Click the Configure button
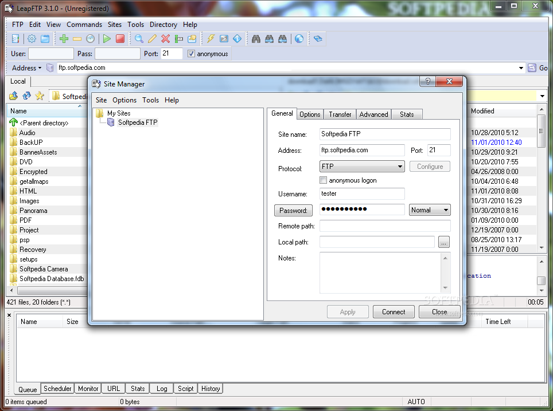 click(x=430, y=167)
